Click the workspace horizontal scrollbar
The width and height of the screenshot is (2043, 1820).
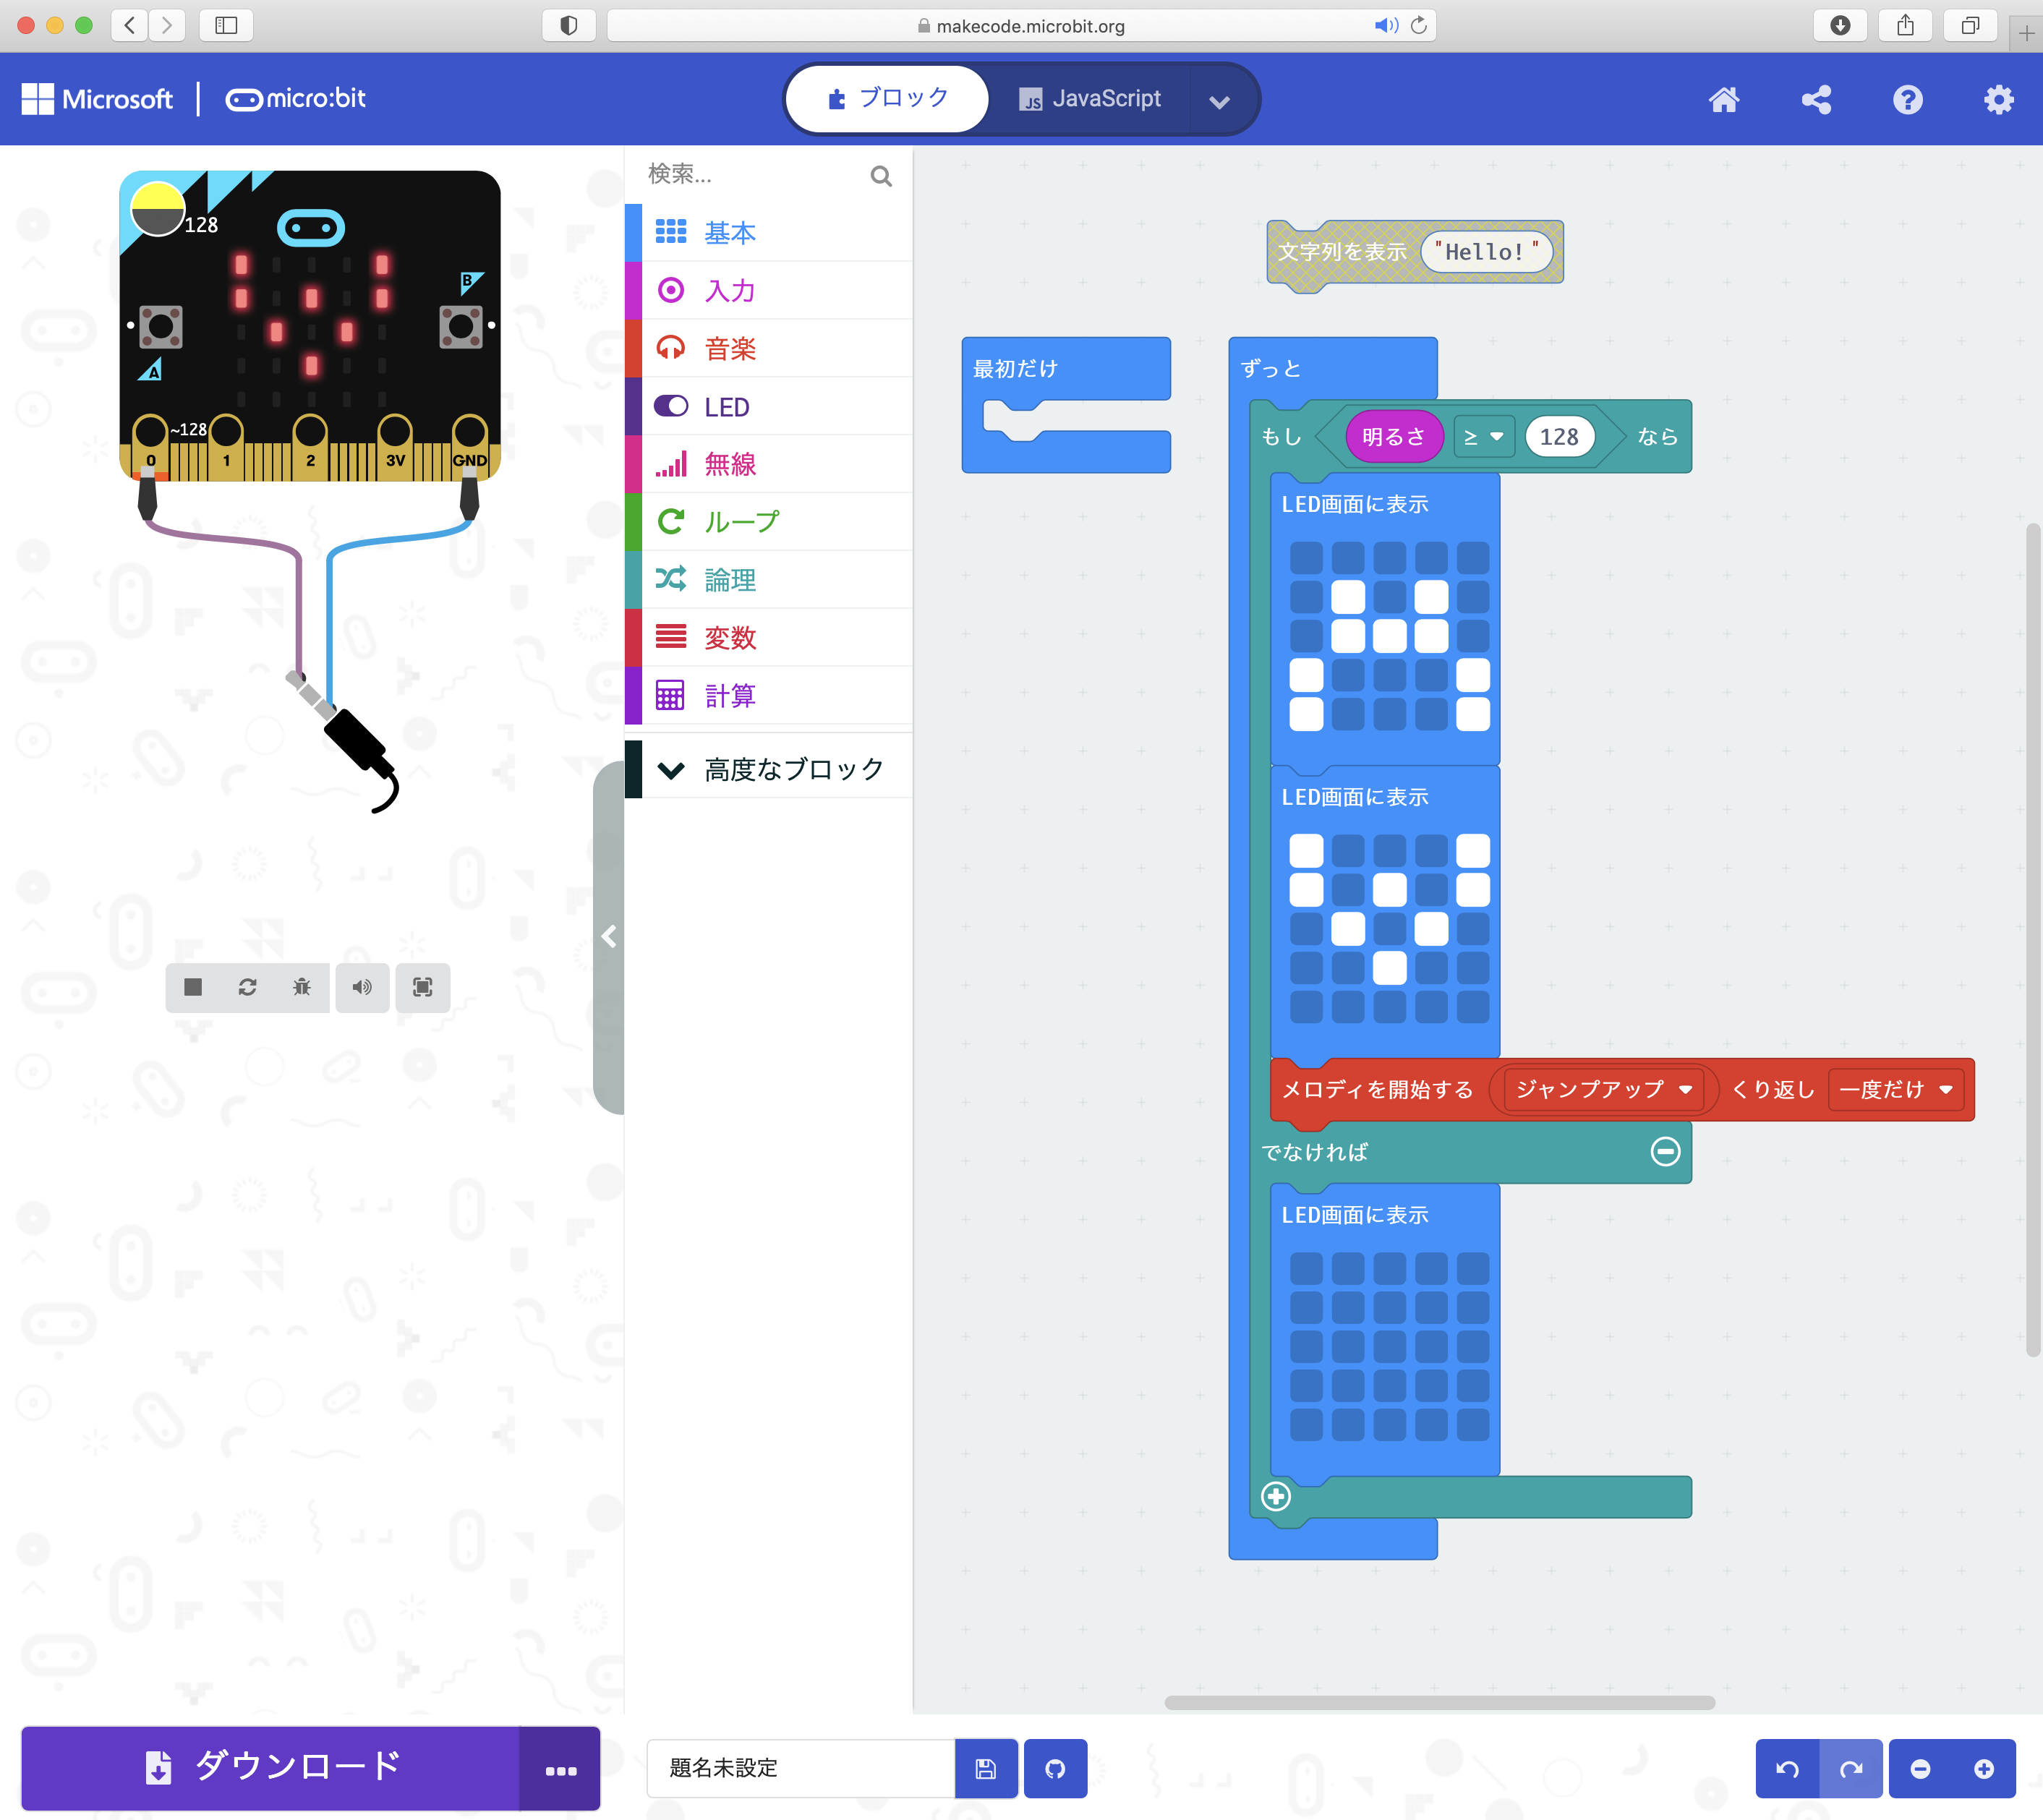(x=1439, y=1702)
